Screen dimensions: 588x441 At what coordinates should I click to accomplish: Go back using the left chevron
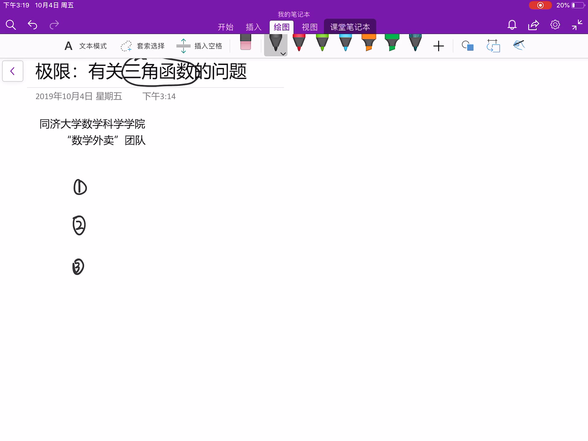tap(13, 71)
